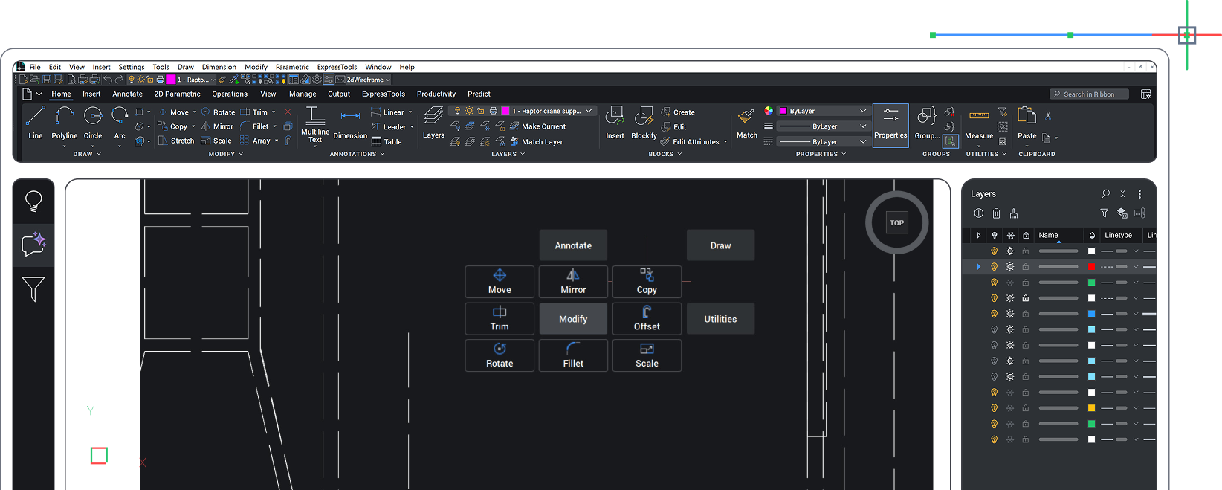Toggle freeze icon of yellow-colored layer row
This screenshot has height=490, width=1222.
tap(1010, 408)
